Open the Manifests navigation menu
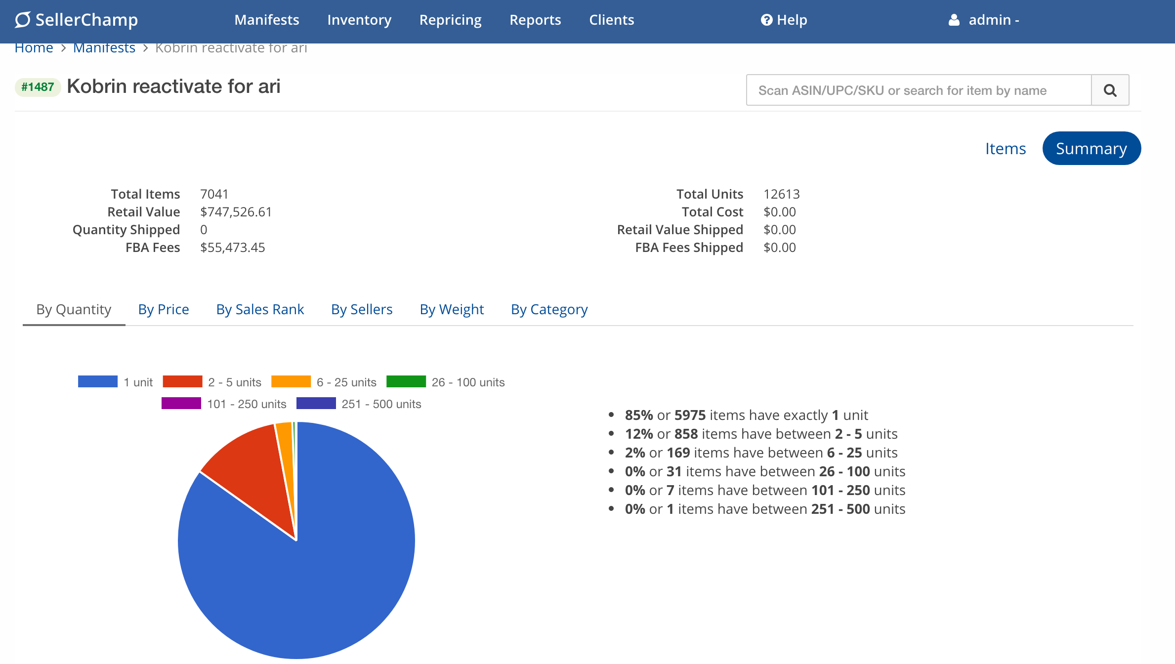This screenshot has height=664, width=1175. (267, 20)
